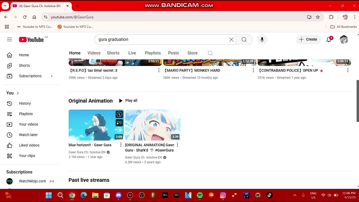The height and width of the screenshot is (202, 359).
Task: Open first Youtube to MP3 bookmark
Action: pyautogui.click(x=35, y=27)
